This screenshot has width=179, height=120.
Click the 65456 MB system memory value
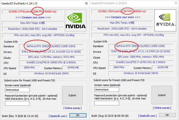(73, 68)
